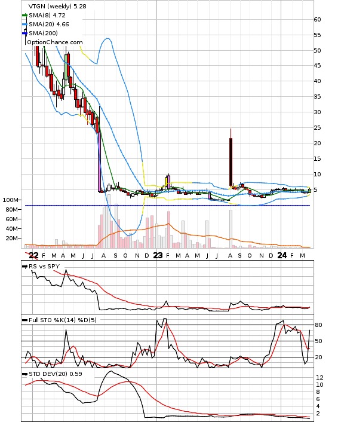Click the 12 label on STD DEV scale
The height and width of the screenshot is (422, 338).
point(319,377)
